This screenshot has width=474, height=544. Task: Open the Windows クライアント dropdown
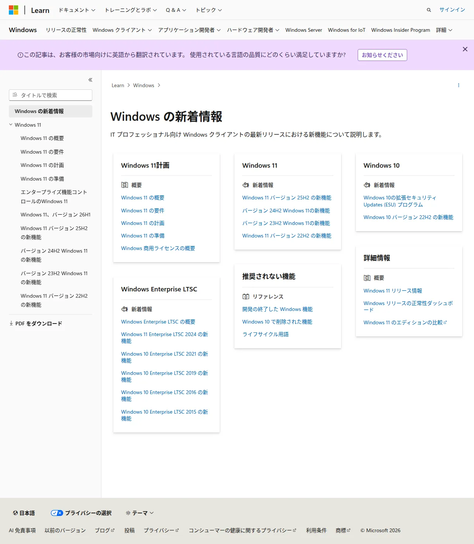122,30
